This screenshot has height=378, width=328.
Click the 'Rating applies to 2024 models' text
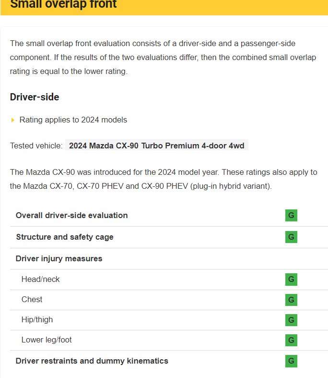pos(73,120)
